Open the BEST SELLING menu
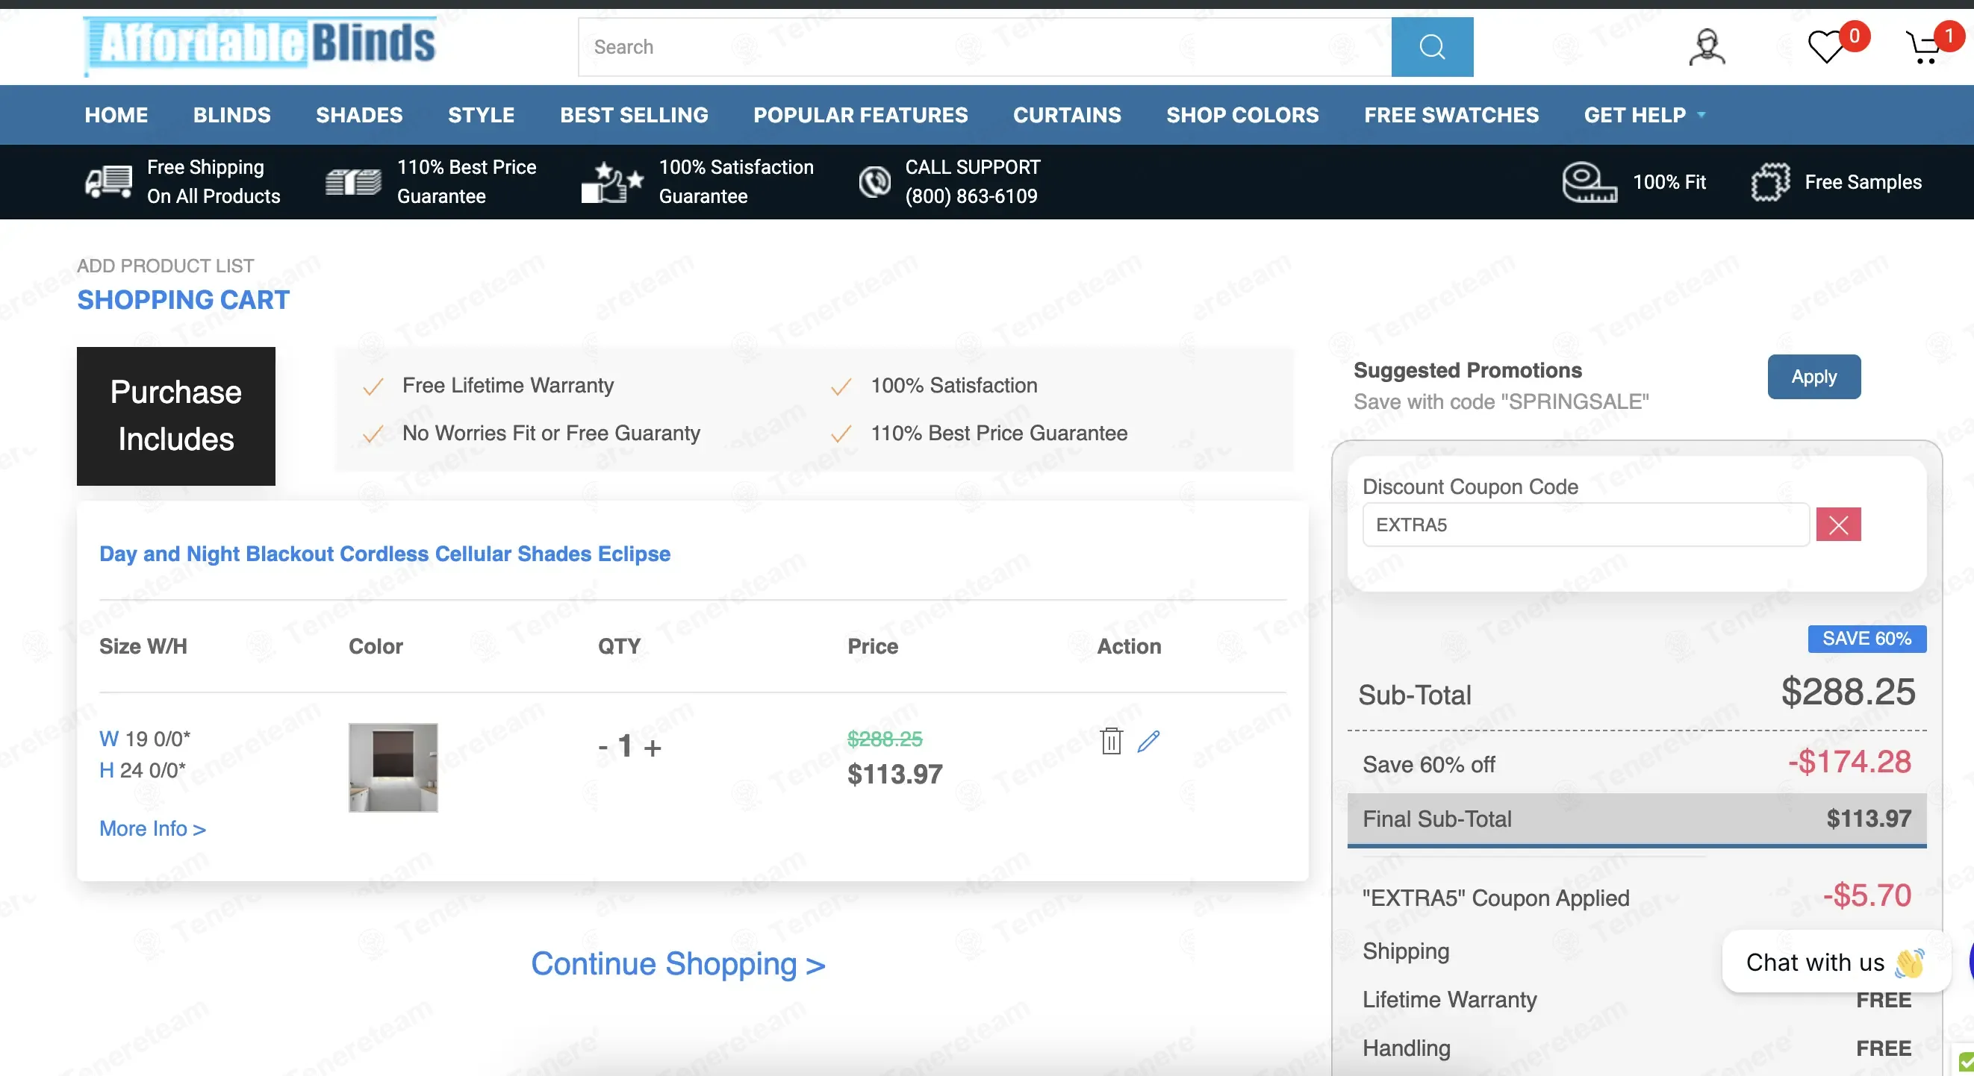Viewport: 1974px width, 1076px height. tap(634, 115)
